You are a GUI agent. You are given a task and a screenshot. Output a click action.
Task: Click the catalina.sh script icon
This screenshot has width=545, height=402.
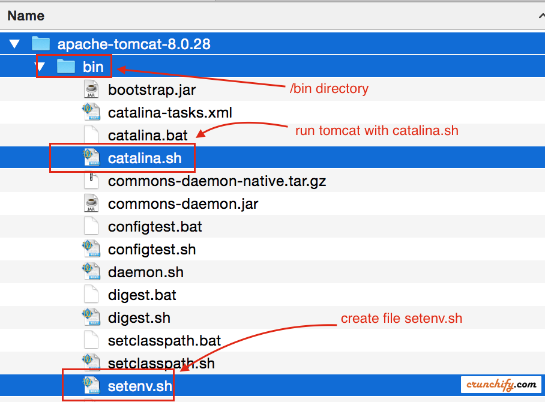[x=91, y=158]
